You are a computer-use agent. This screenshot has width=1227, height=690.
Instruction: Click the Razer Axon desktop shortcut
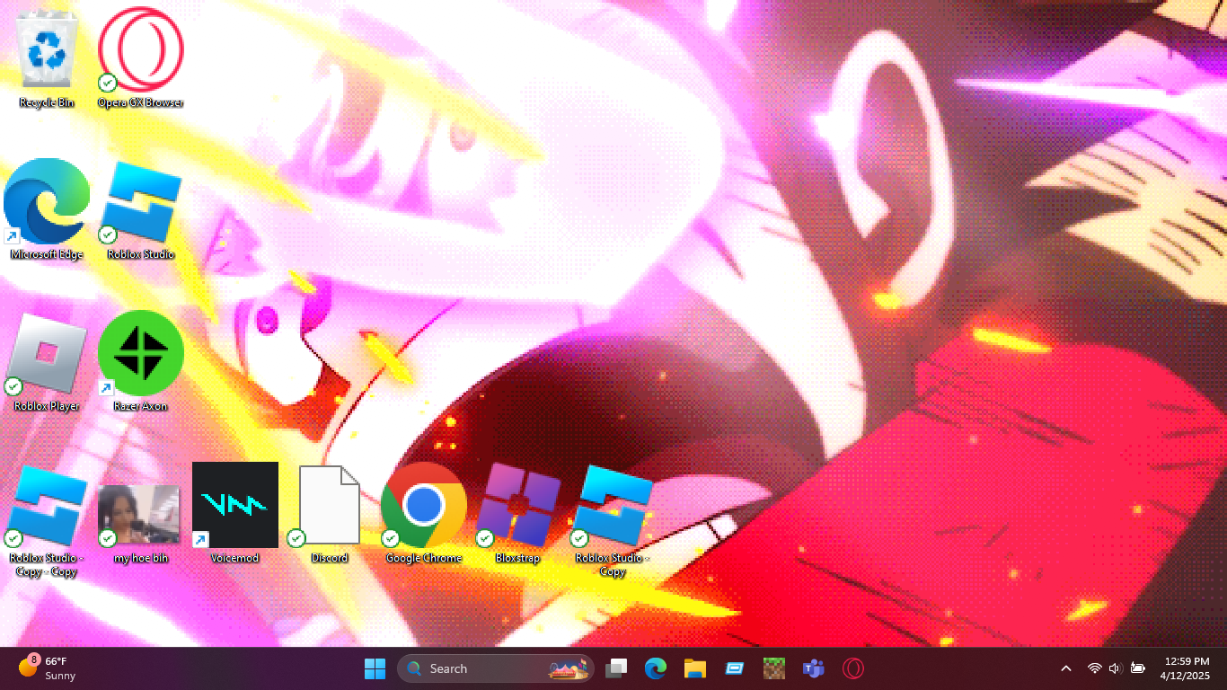click(141, 361)
